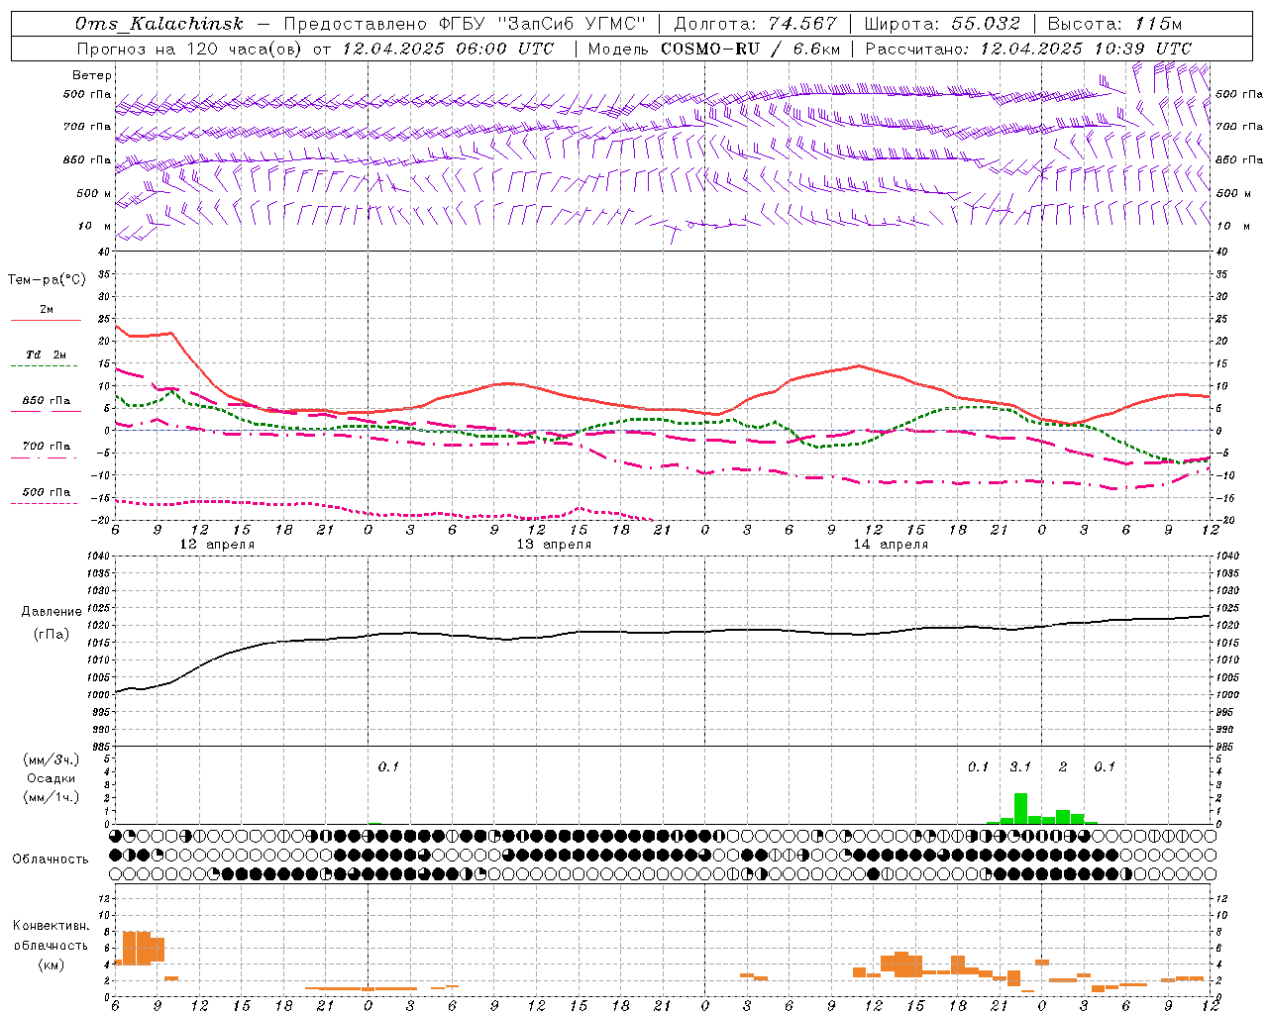Screen dimensions: 1268x1014
Task: Click the red '2м' temperature legend entry
Action: (46, 310)
